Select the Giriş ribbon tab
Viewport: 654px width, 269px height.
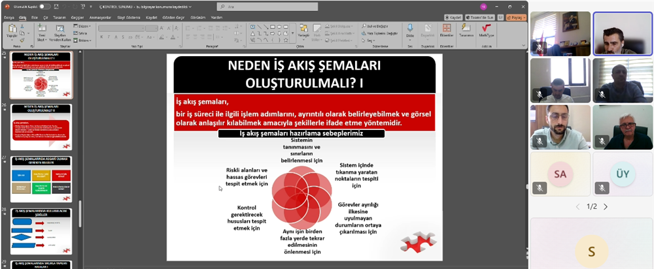22,18
